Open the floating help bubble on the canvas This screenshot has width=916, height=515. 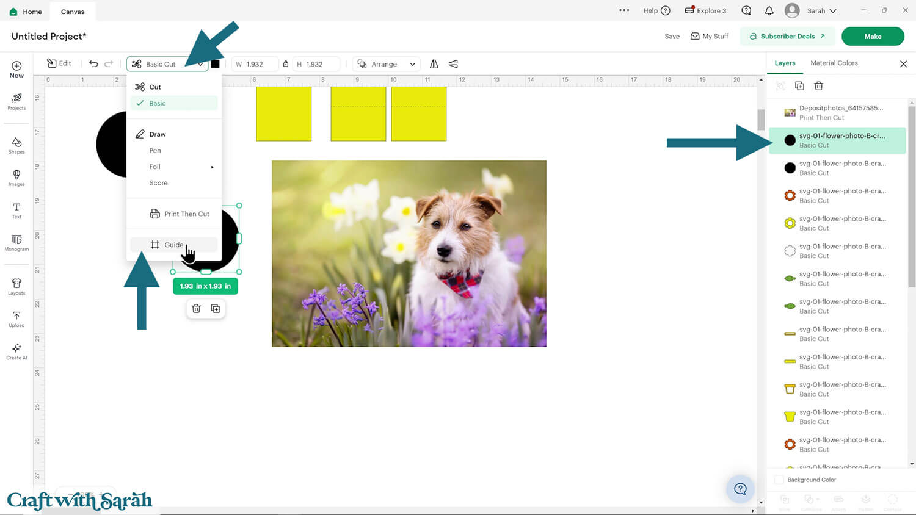741,489
